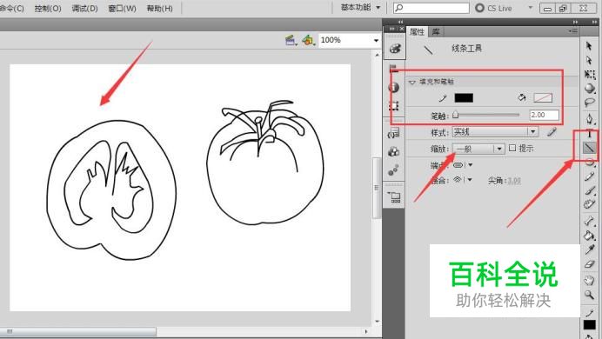This screenshot has height=339, width=602.
Task: Open the Components panel icon
Action: coord(393,152)
